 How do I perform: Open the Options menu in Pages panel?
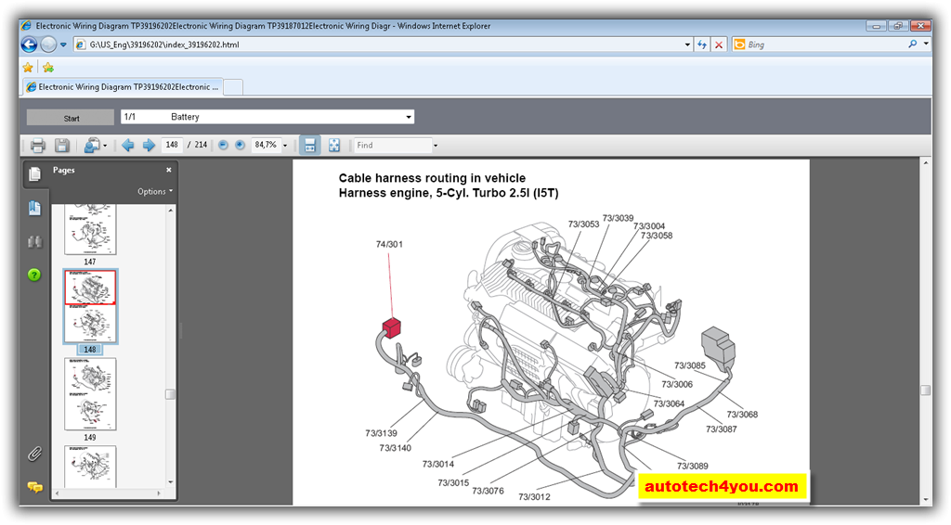(x=154, y=192)
